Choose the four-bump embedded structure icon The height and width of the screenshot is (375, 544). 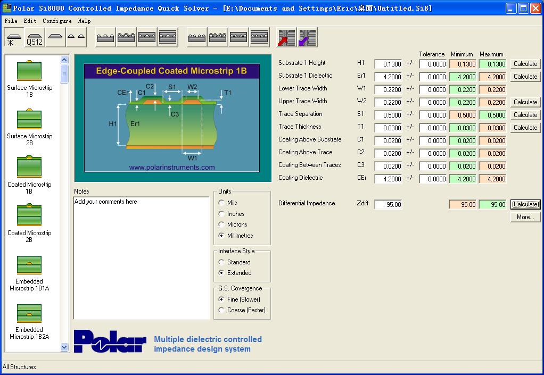point(238,37)
